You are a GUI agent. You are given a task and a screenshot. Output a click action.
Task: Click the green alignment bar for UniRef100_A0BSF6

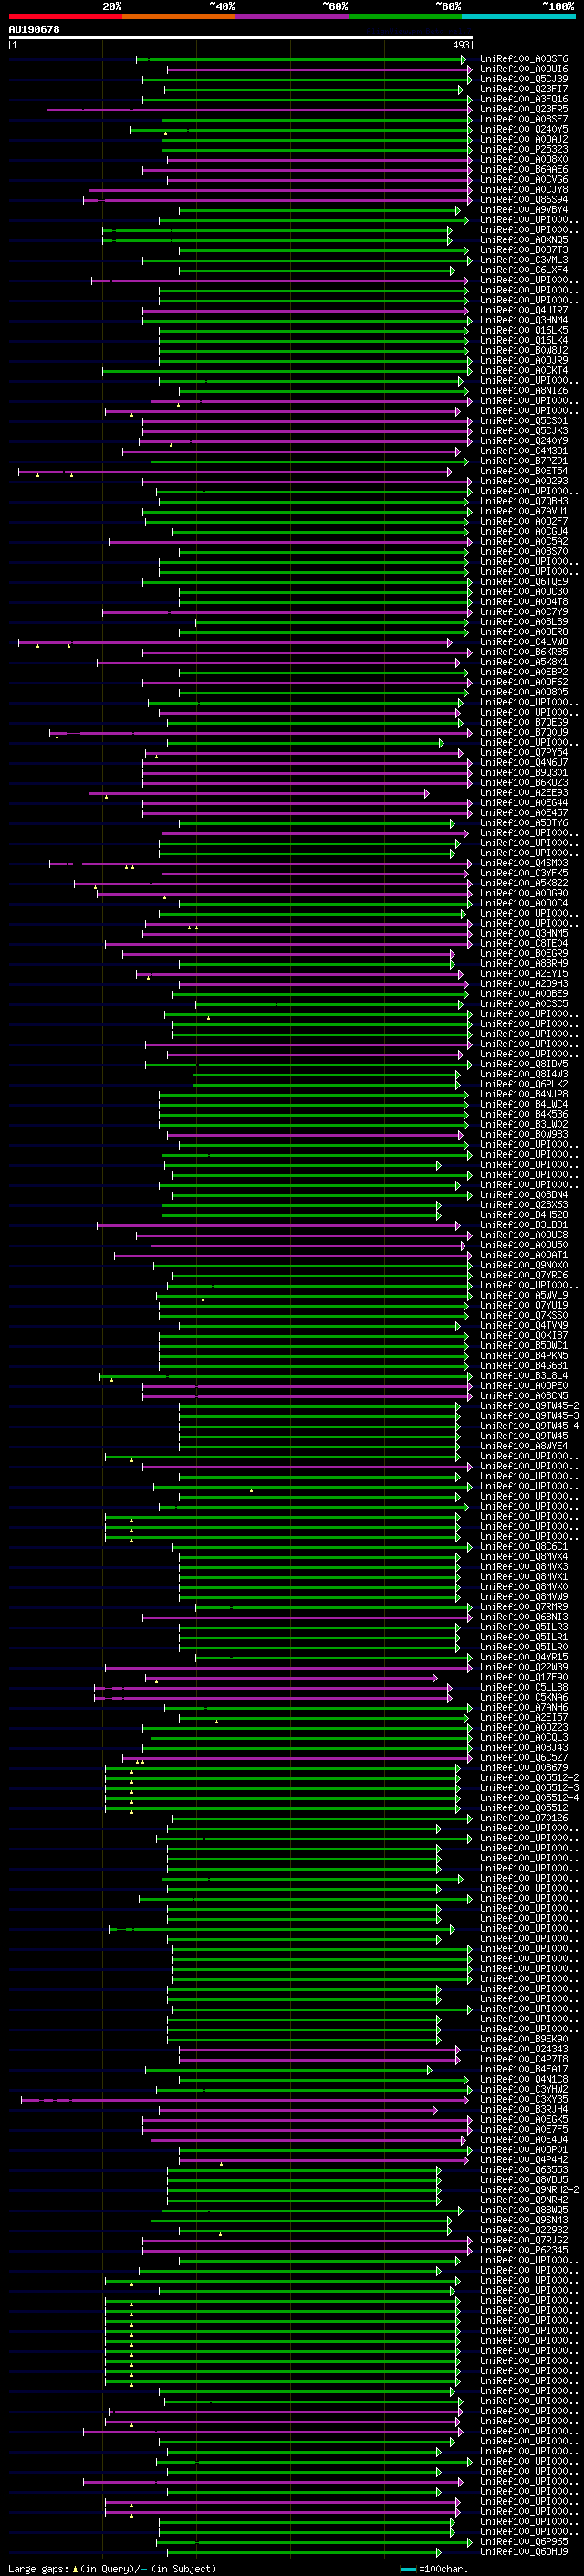[x=301, y=60]
